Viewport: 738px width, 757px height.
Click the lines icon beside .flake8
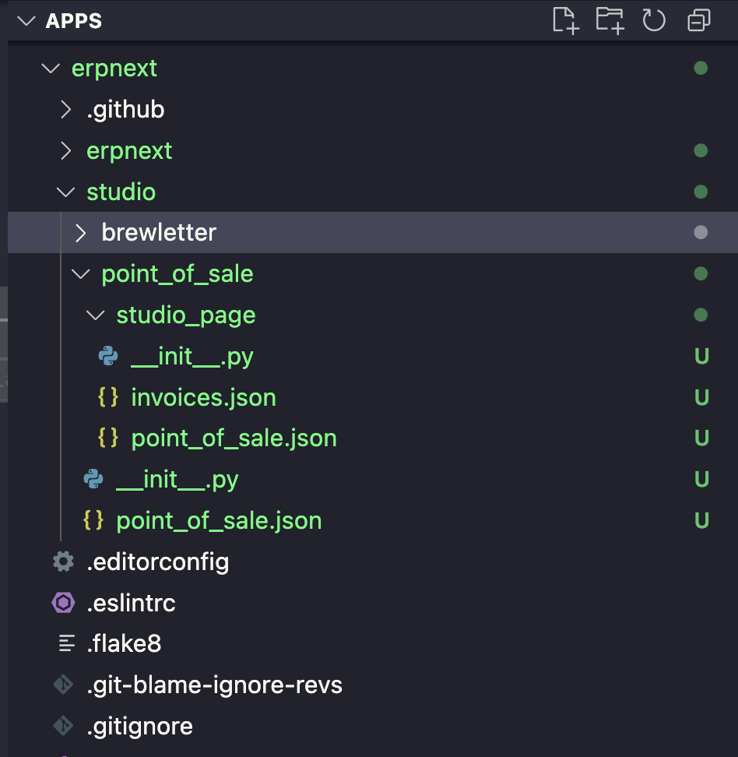pyautogui.click(x=67, y=643)
